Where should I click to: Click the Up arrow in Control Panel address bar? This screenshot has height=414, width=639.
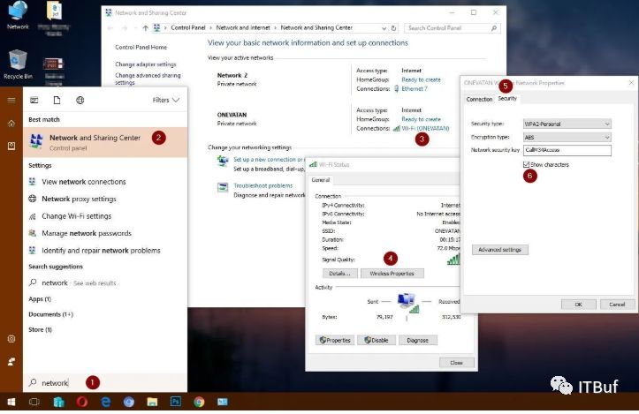146,28
